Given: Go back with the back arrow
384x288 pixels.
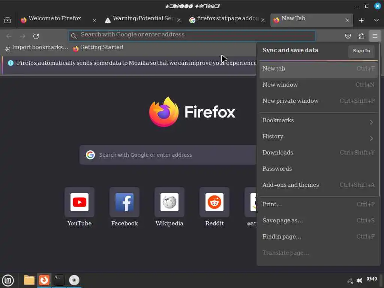Looking at the screenshot, I should [9, 36].
